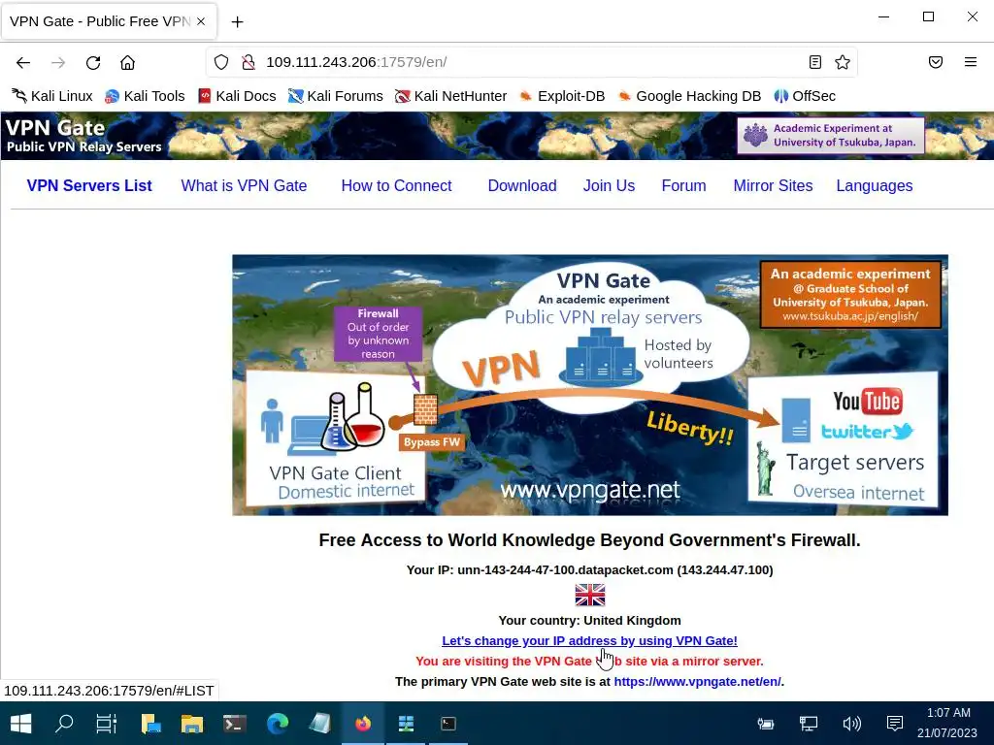Click the United Kingdom flag image
The image size is (994, 745).
[590, 595]
